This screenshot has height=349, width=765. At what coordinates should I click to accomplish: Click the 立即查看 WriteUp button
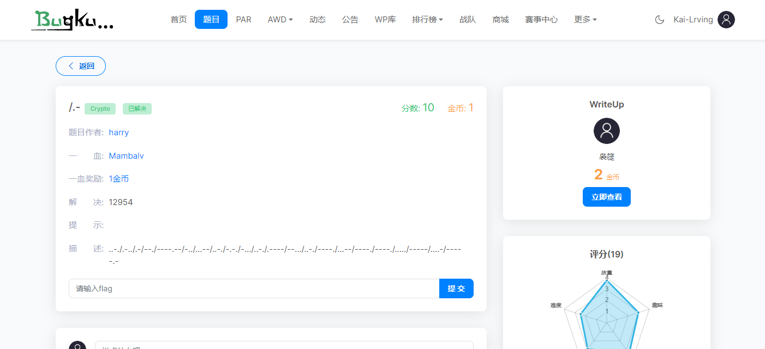point(606,197)
